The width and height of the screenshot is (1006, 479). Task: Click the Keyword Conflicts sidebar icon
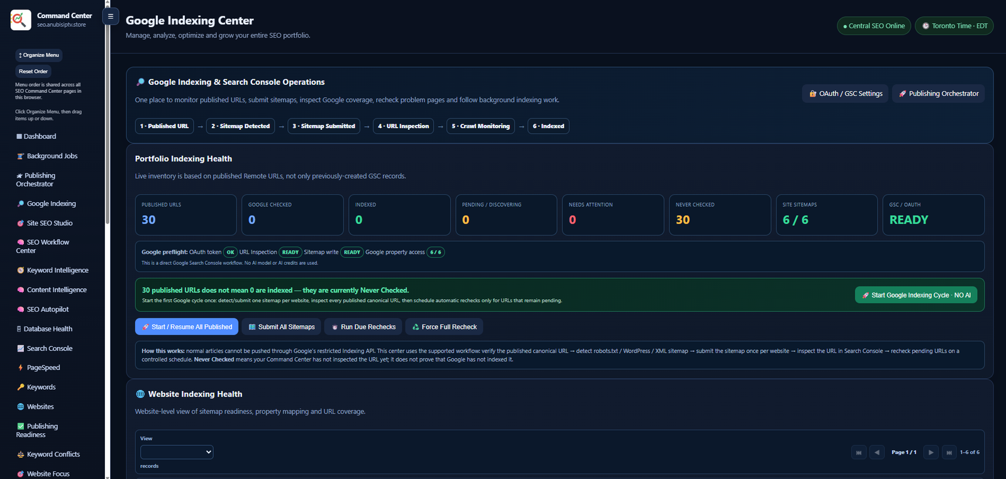[x=20, y=455]
